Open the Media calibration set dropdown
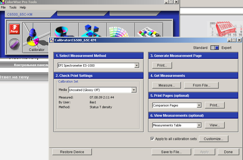Viewport: 243px width, 160px height. (134, 90)
